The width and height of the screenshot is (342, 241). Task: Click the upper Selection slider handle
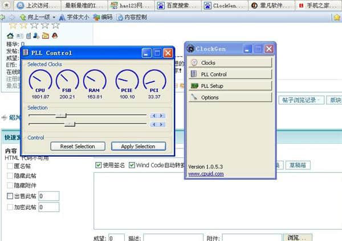point(58,115)
